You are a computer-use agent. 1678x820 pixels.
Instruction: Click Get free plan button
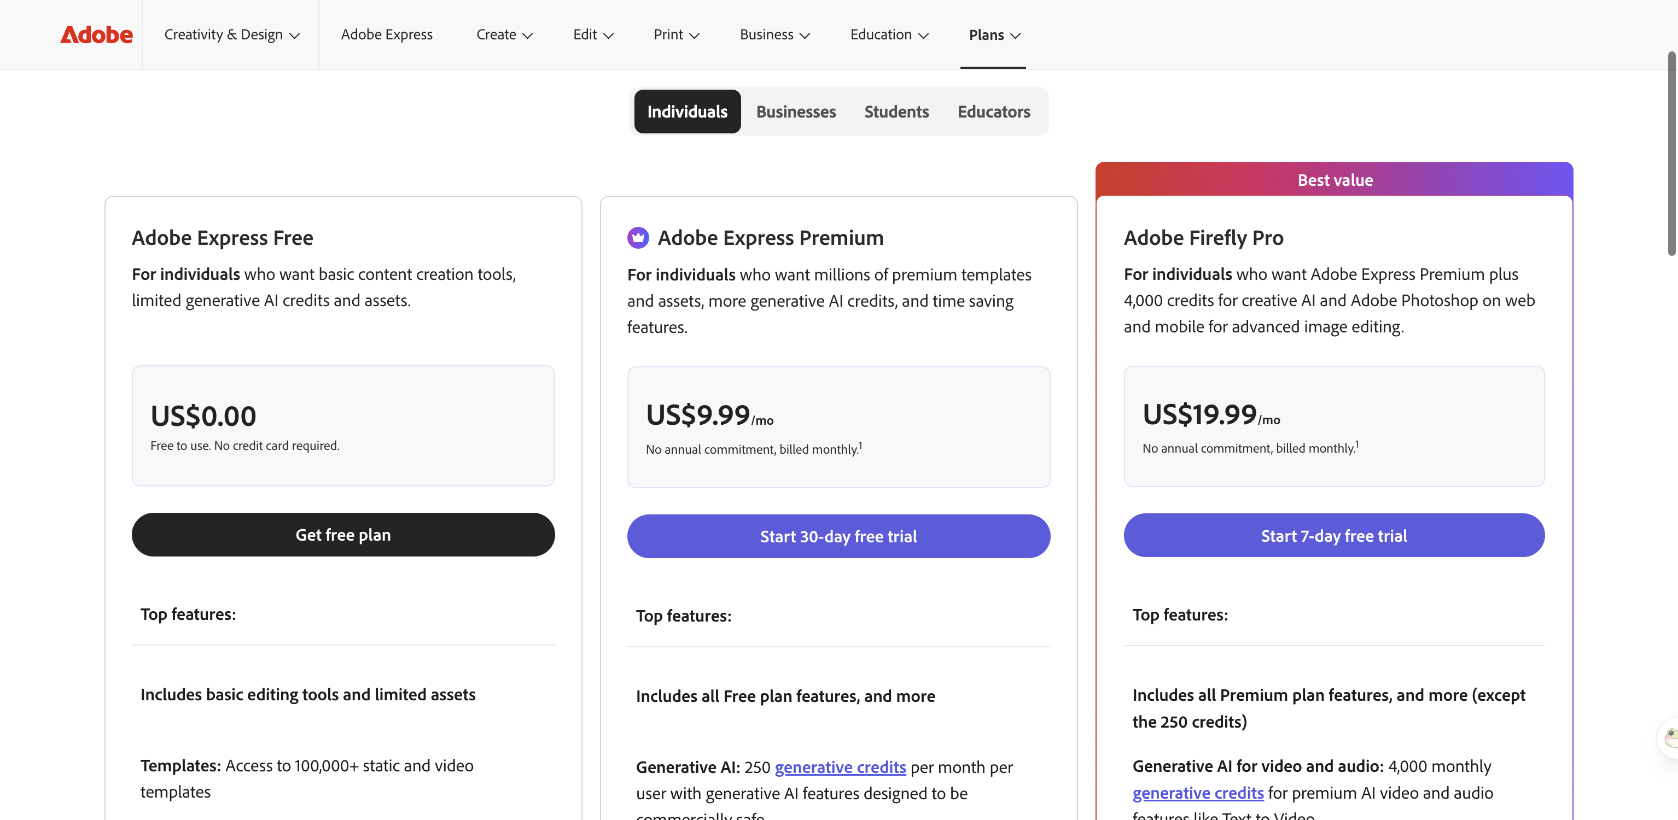point(342,535)
